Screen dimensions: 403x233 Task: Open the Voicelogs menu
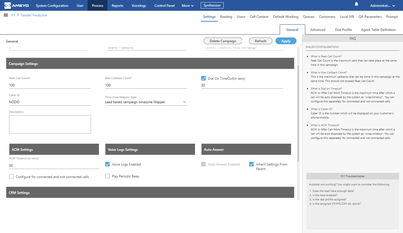[139, 5]
